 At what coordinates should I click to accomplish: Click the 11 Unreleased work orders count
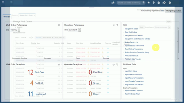(x=30, y=94)
